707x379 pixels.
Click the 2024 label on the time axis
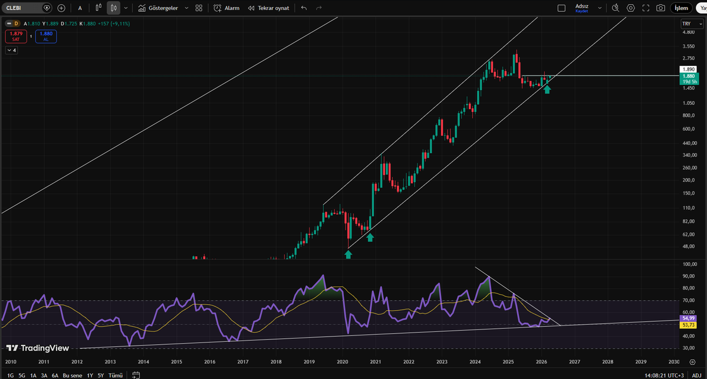click(x=475, y=362)
